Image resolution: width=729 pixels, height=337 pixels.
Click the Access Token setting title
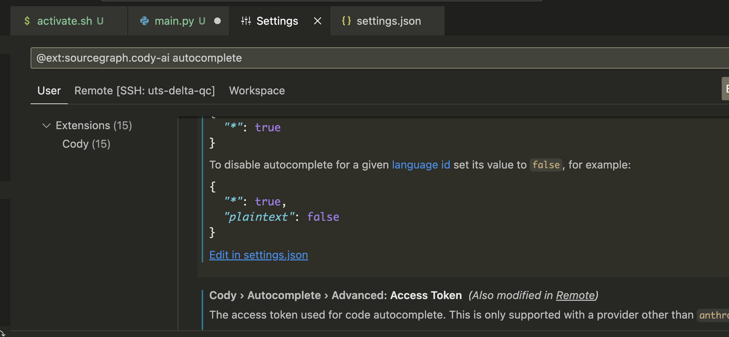click(x=426, y=295)
